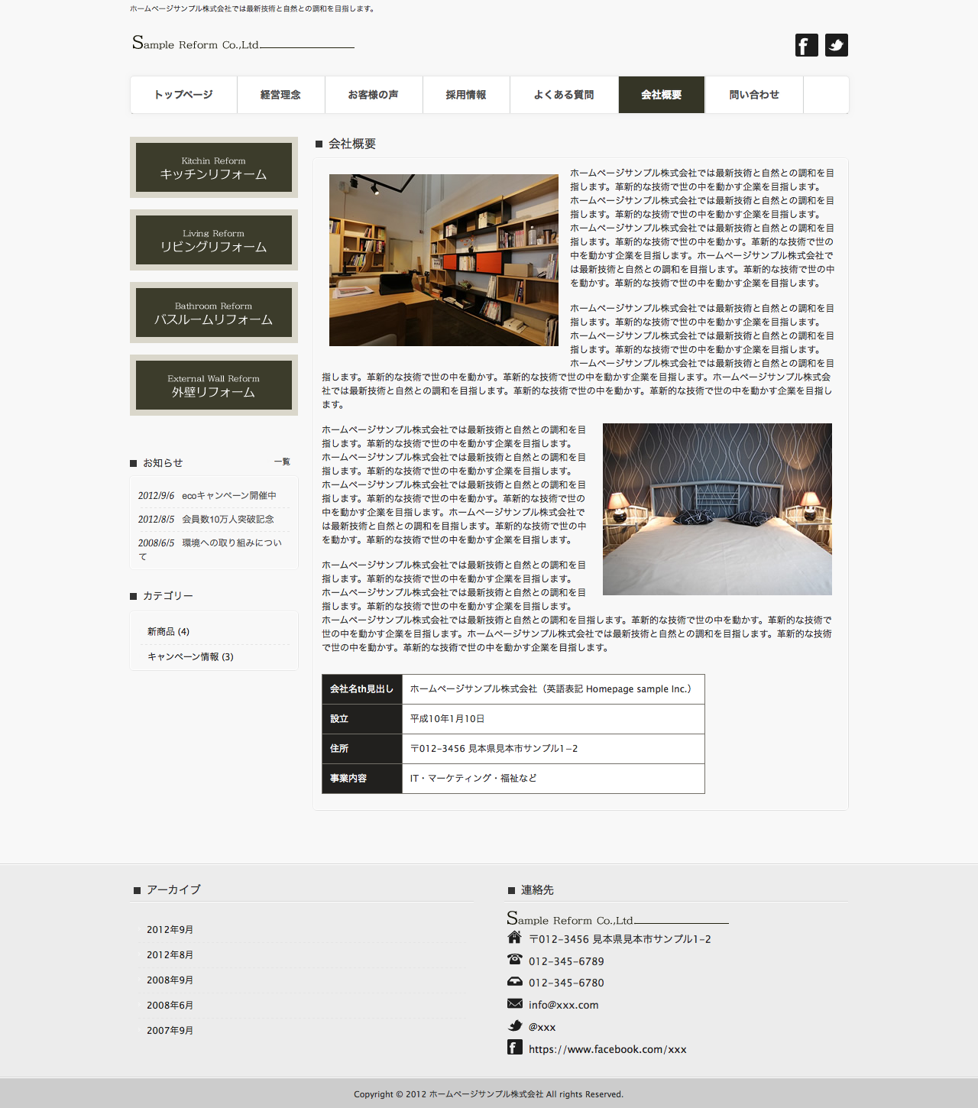
Task: Click the Twitter icon beside @xxx
Action: 514,1025
